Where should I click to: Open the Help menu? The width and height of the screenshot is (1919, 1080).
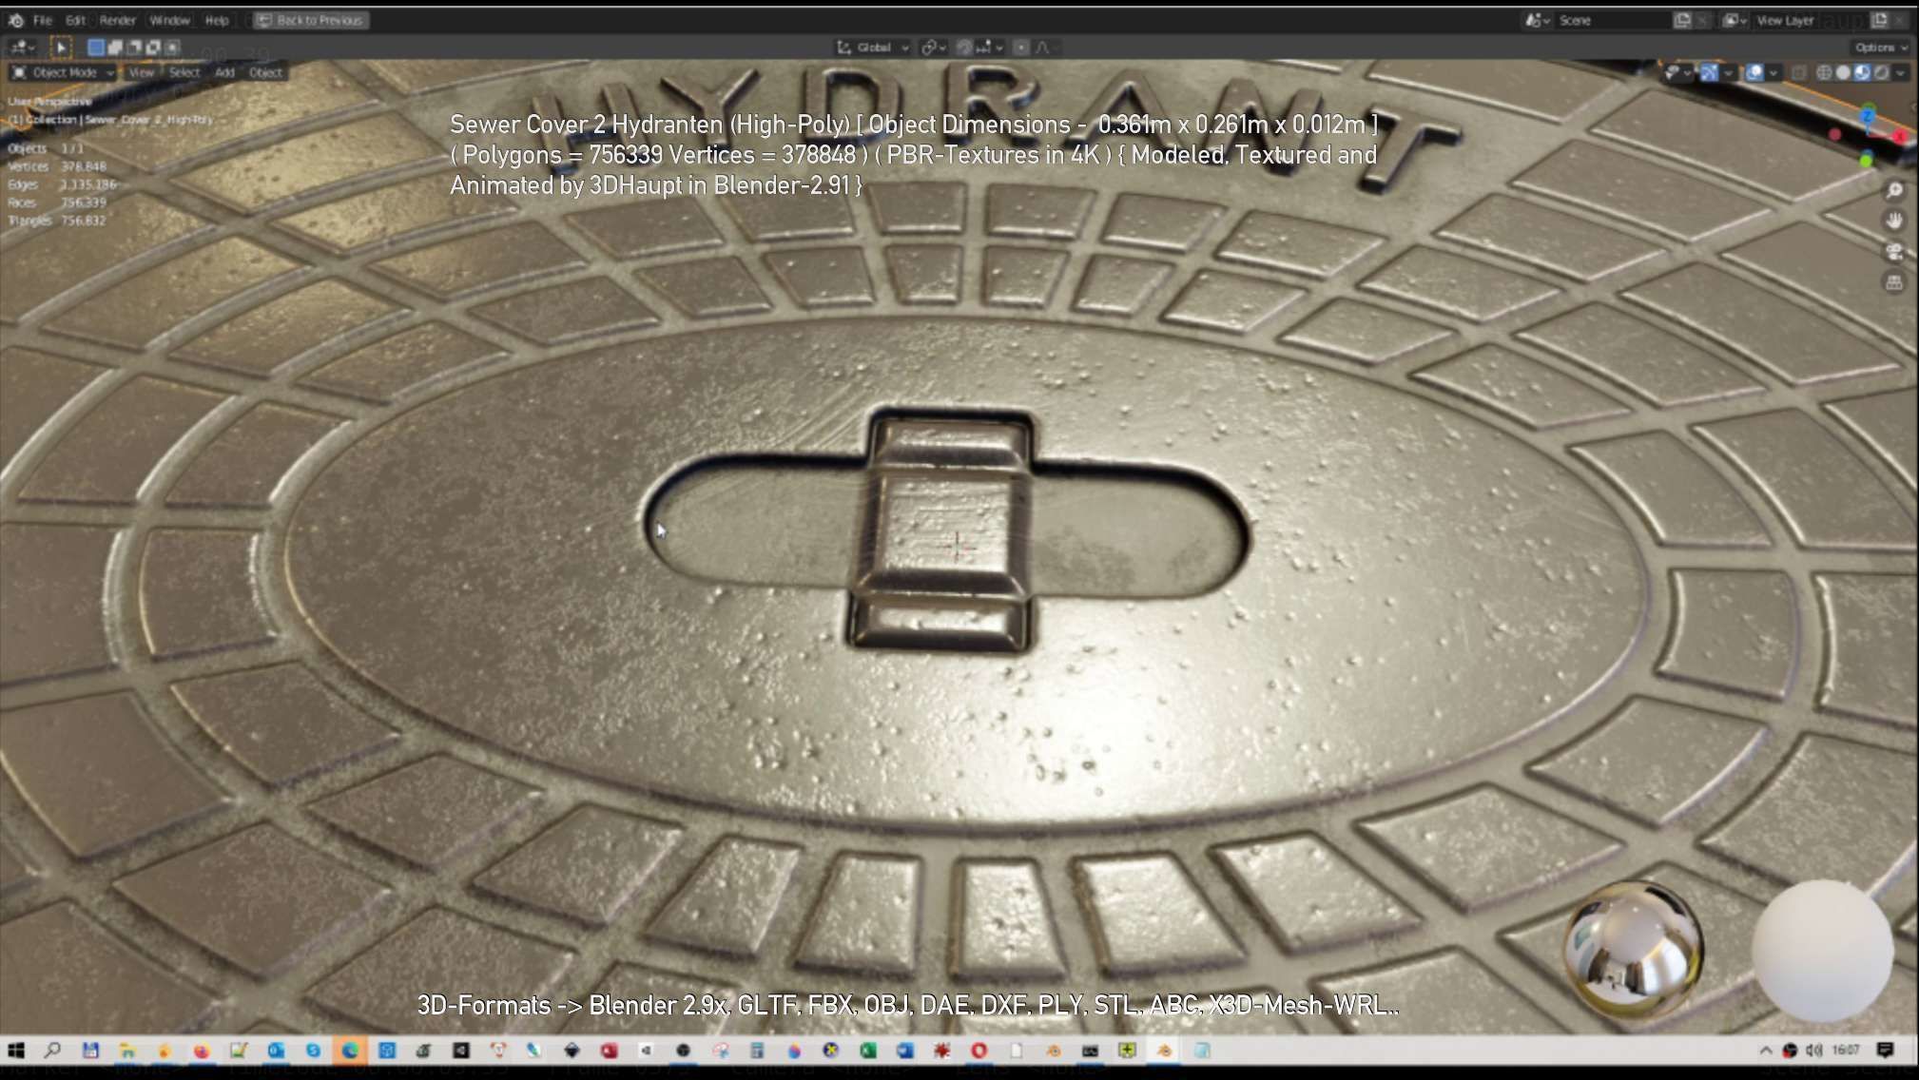click(217, 20)
